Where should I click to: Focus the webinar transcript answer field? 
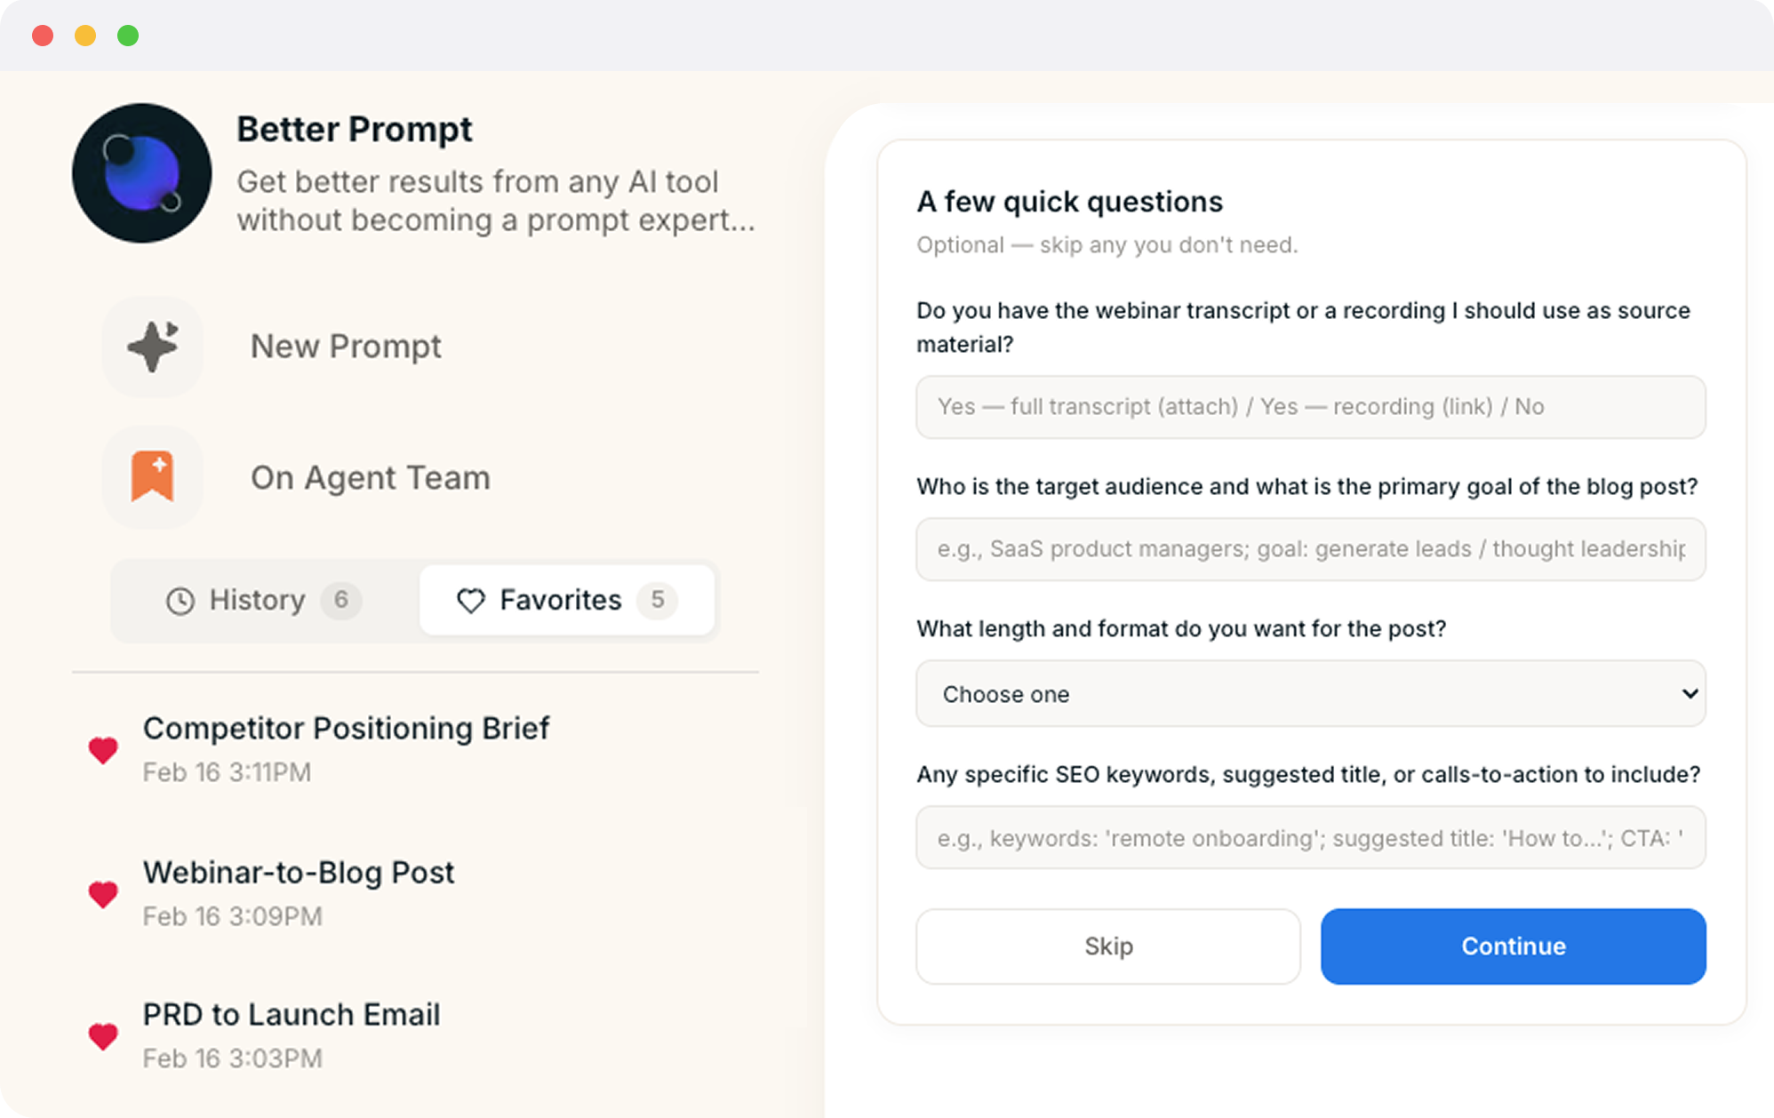1310,407
